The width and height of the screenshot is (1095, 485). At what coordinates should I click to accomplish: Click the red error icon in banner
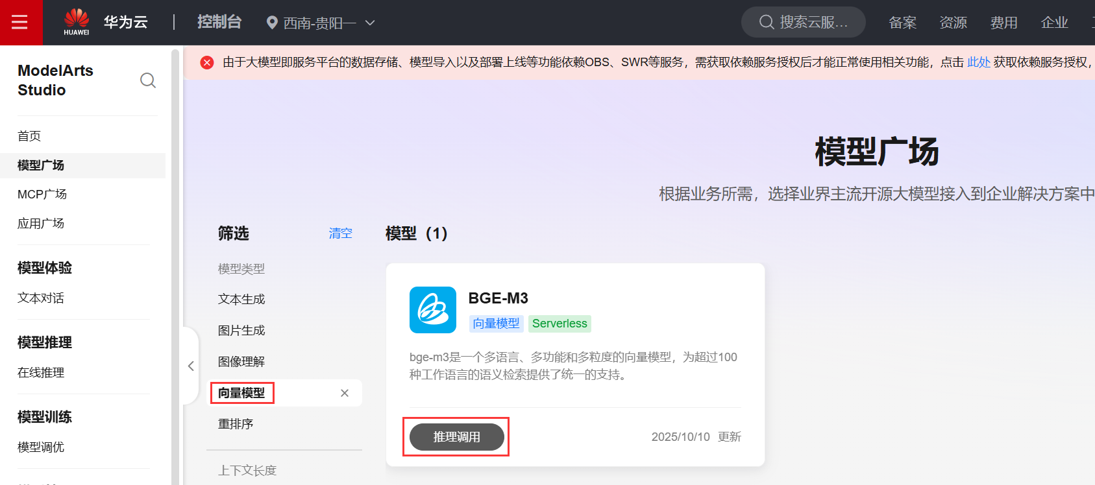pyautogui.click(x=207, y=62)
